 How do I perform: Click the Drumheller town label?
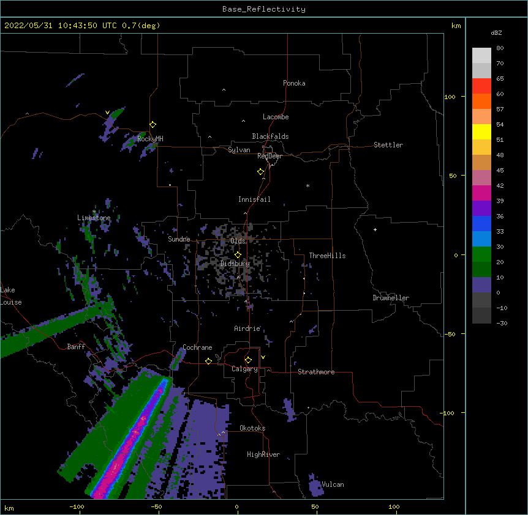coord(391,298)
